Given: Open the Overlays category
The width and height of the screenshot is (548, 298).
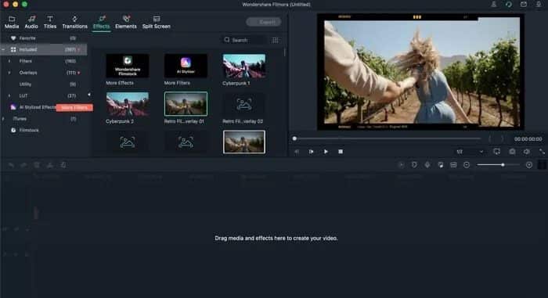Looking at the screenshot, I should coord(43,73).
